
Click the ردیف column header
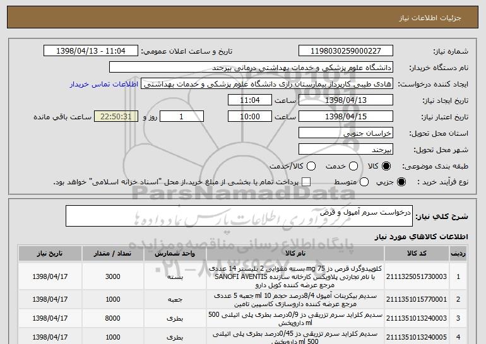[458, 254]
